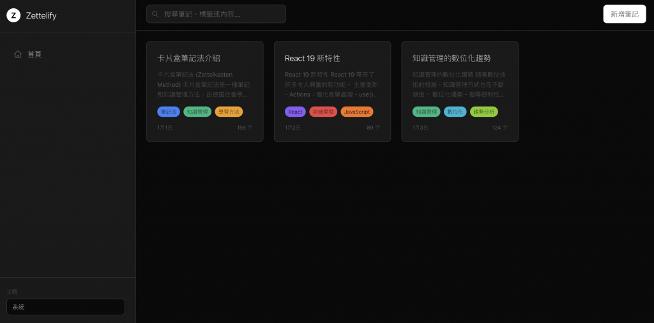Open the 卡片盒筆記法介紹 note card title
This screenshot has width=654, height=323.
click(188, 58)
